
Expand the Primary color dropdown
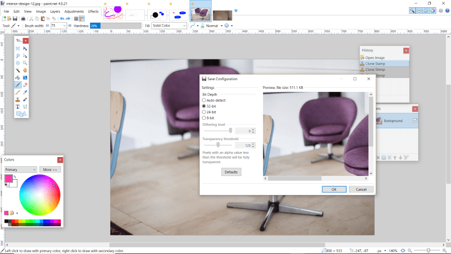click(20, 169)
